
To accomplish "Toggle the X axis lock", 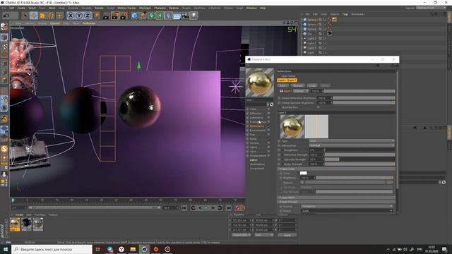I will tap(71, 16).
